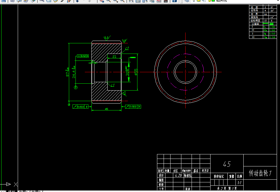The height and width of the screenshot is (192, 280).
Task: Paste from clipboard toolbar icon
Action: (56, 1)
